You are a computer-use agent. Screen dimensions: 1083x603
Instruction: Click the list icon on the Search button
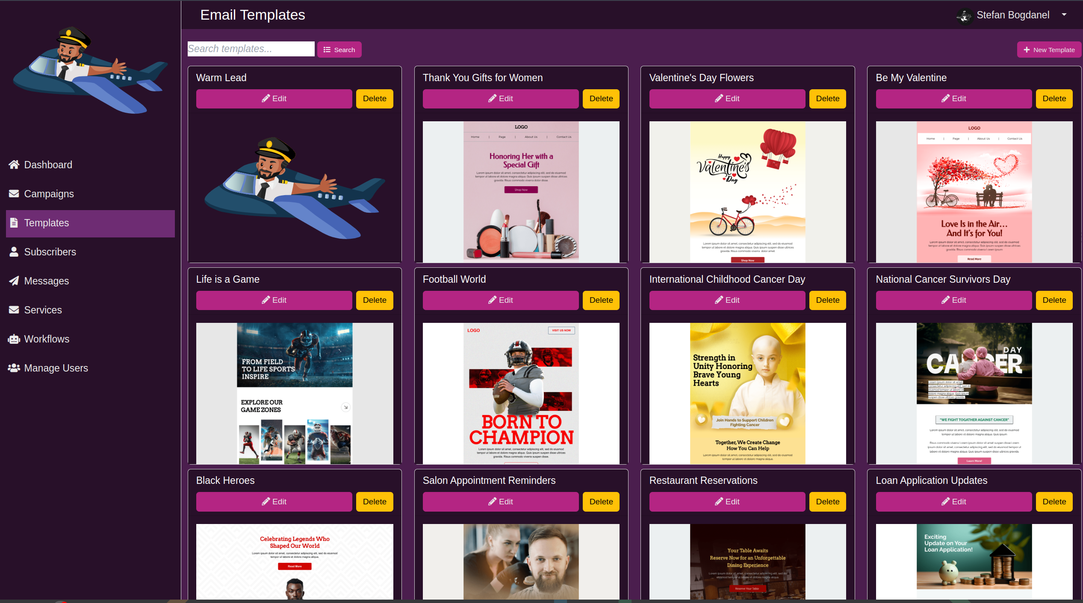coord(327,50)
